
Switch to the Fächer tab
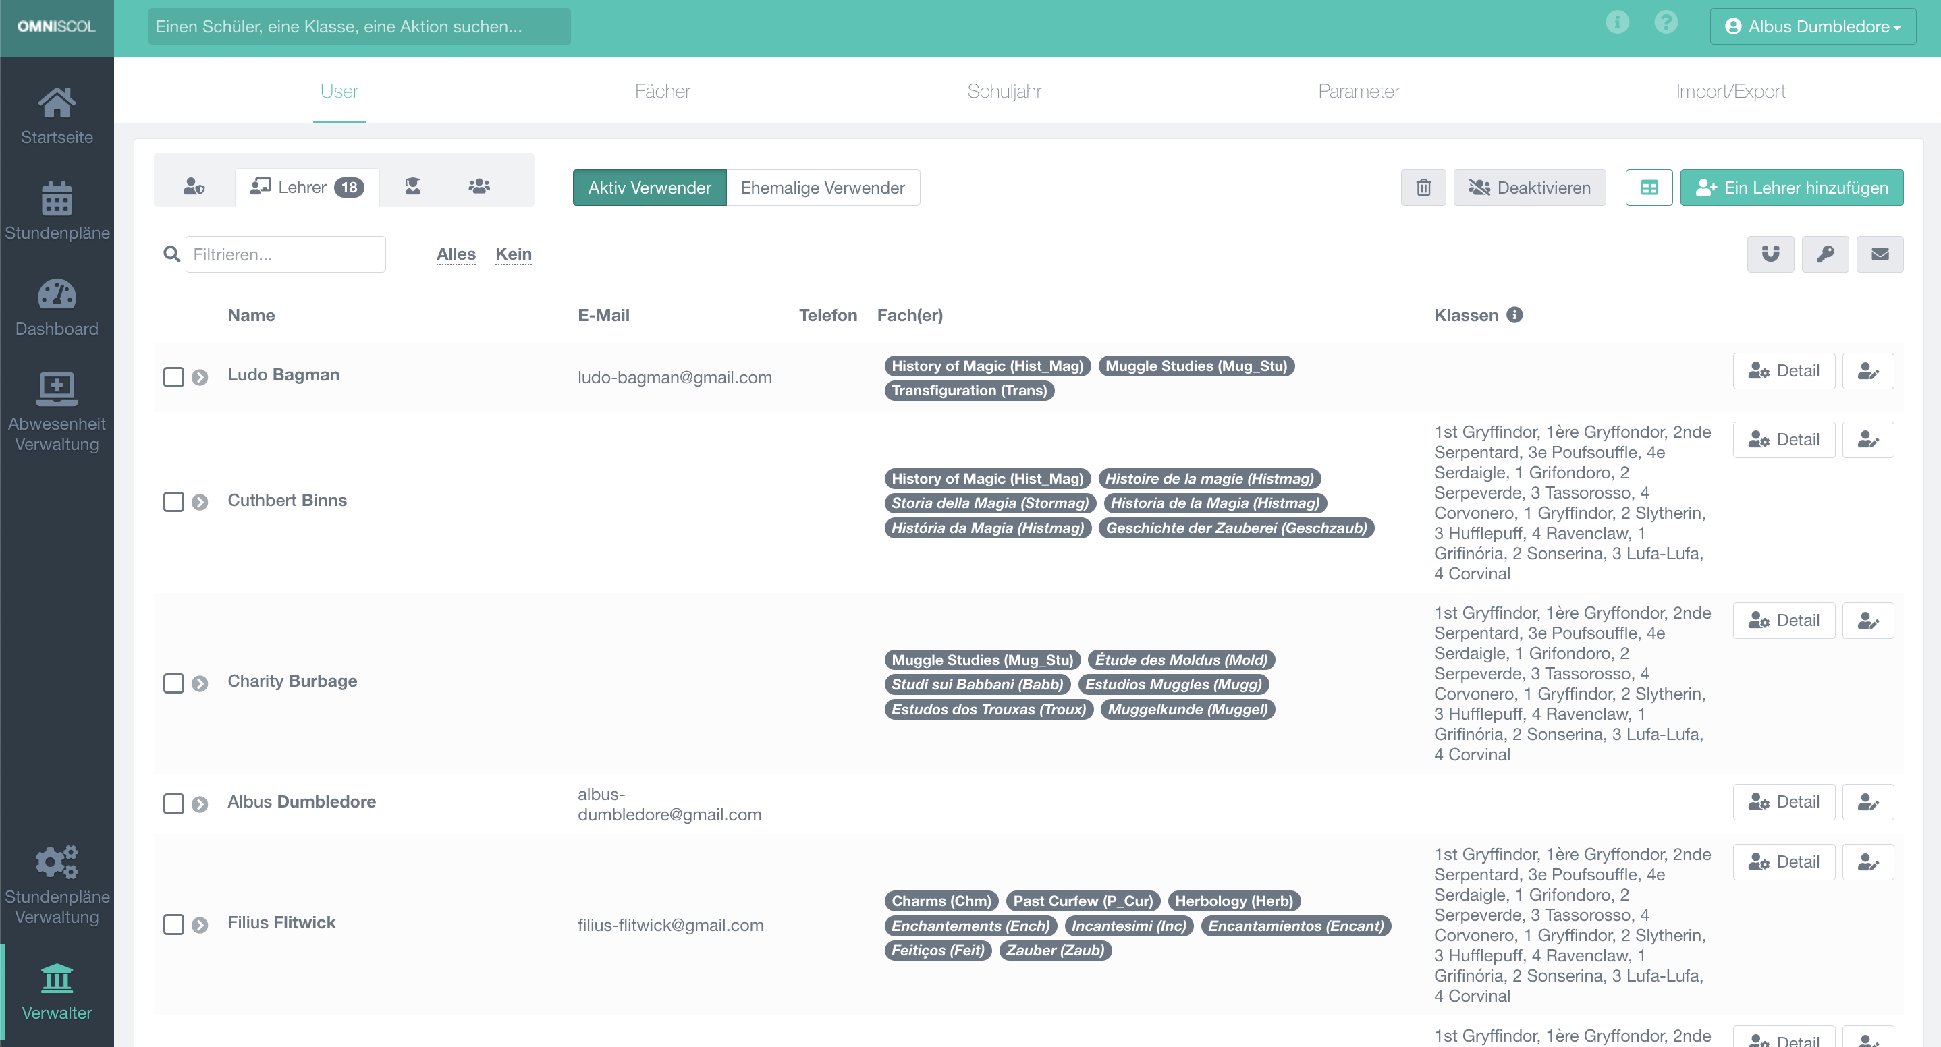(661, 91)
